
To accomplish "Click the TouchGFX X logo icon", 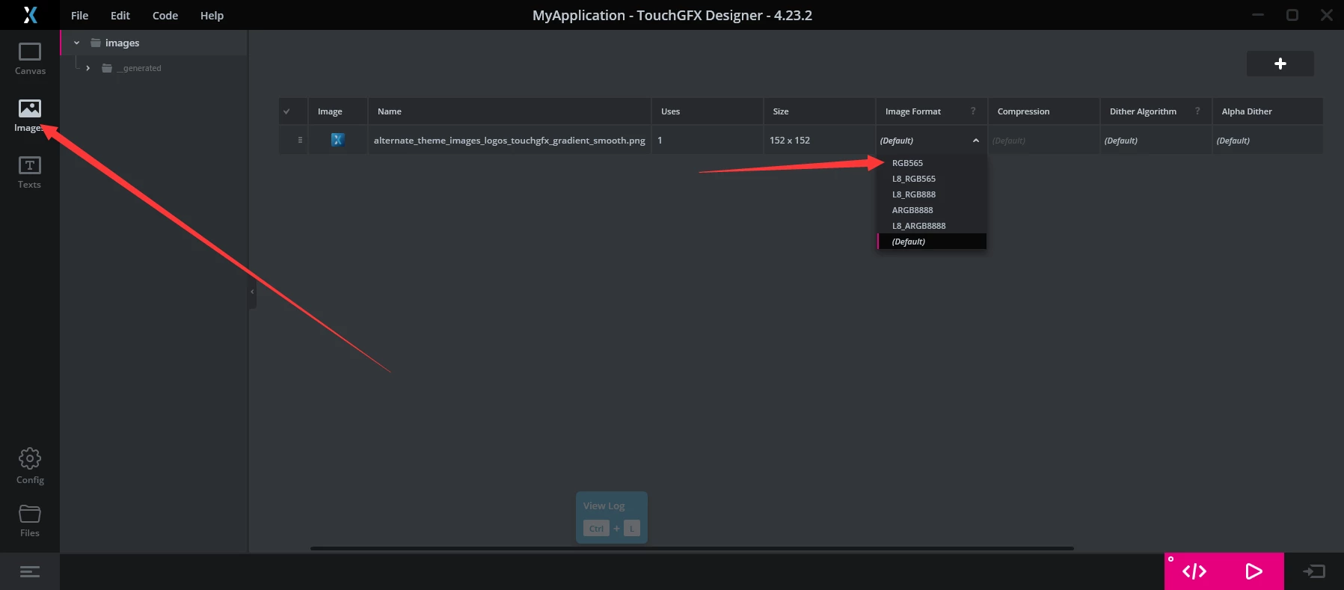I will (30, 15).
